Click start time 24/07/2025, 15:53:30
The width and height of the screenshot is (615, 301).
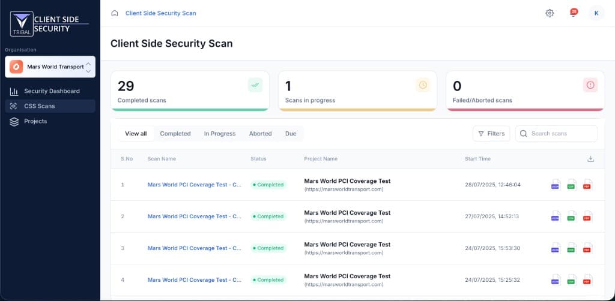point(492,248)
